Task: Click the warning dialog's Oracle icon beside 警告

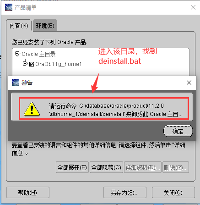Action: click(16, 83)
